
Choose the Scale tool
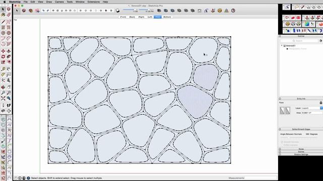pyautogui.click(x=3, y=62)
